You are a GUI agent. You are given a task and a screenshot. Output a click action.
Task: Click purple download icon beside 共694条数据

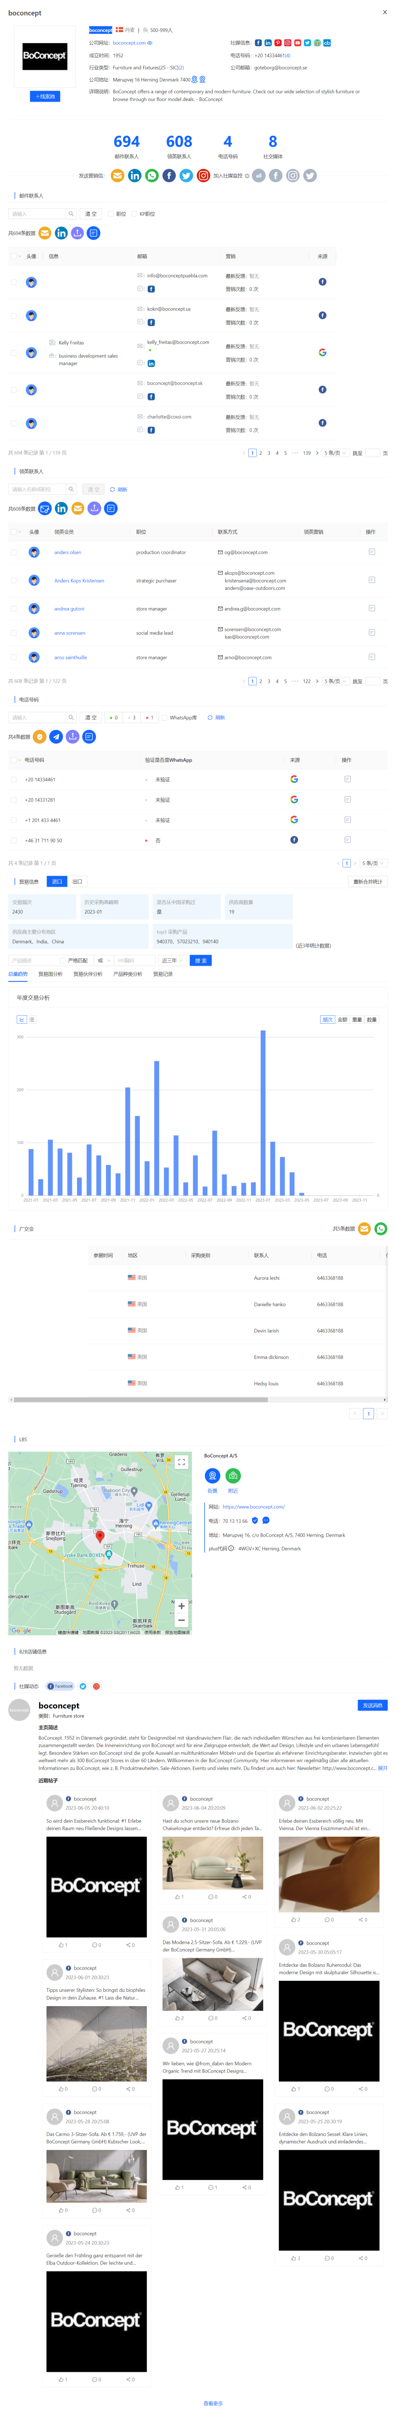(x=77, y=233)
